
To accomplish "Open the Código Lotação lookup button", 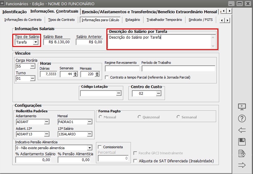I will pos(118,93).
